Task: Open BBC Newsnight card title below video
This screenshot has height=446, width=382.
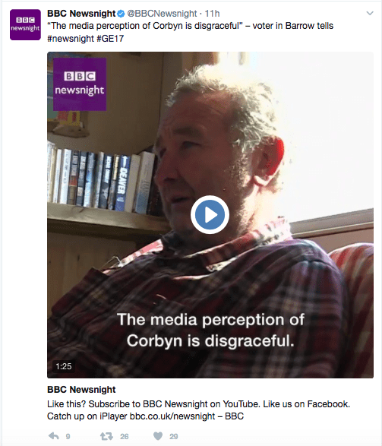Action: [81, 390]
